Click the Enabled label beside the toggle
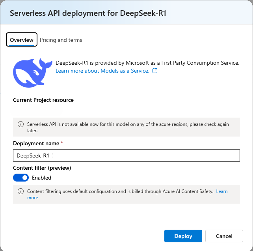The width and height of the screenshot is (253, 251). click(41, 178)
